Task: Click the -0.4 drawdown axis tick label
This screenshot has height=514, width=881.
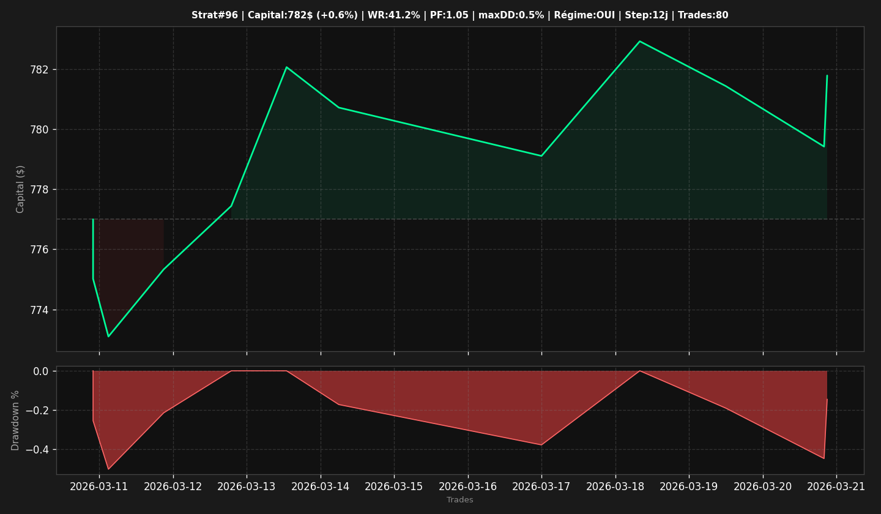Action: [x=38, y=450]
